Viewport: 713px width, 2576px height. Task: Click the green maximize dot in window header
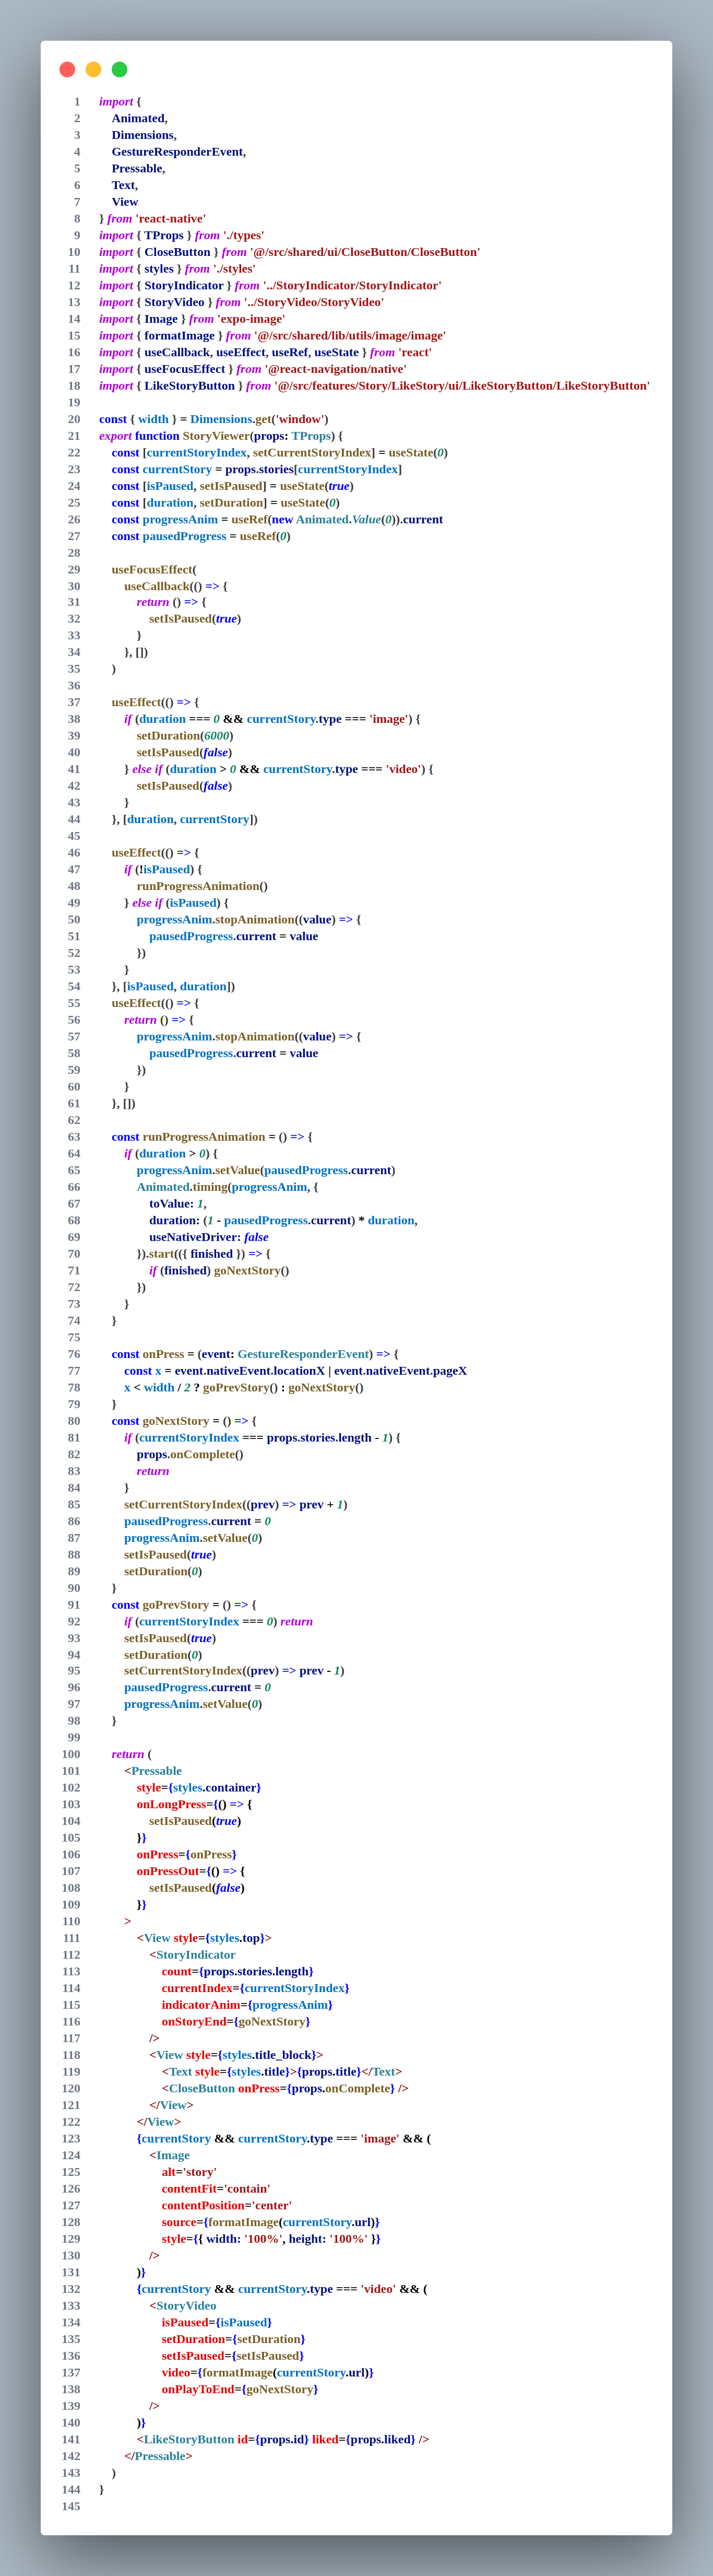click(x=119, y=69)
